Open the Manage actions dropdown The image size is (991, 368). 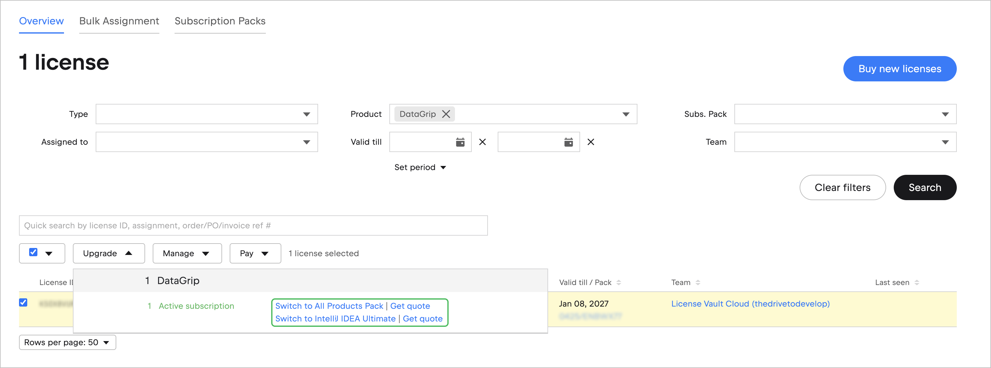pos(187,253)
